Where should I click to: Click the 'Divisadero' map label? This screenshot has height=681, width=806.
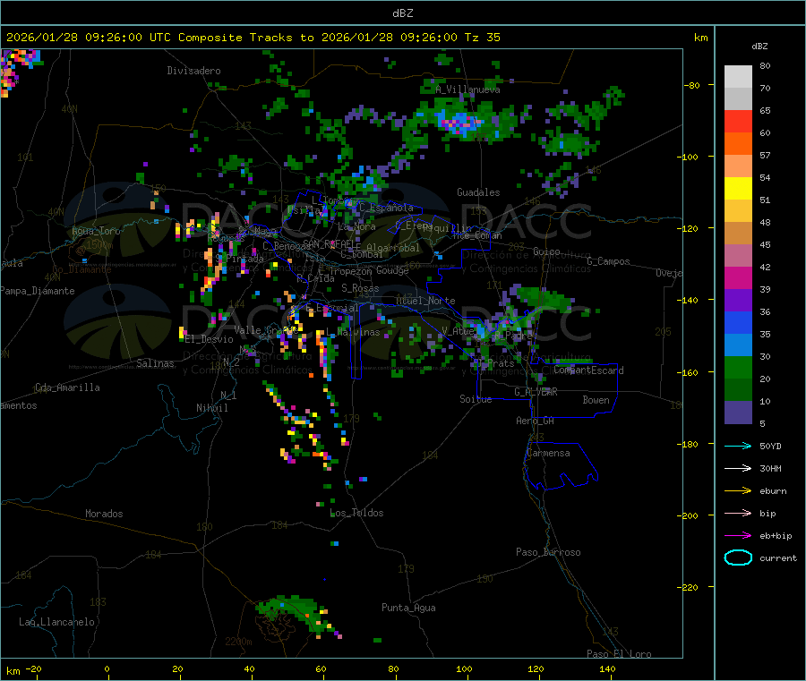[x=193, y=71]
